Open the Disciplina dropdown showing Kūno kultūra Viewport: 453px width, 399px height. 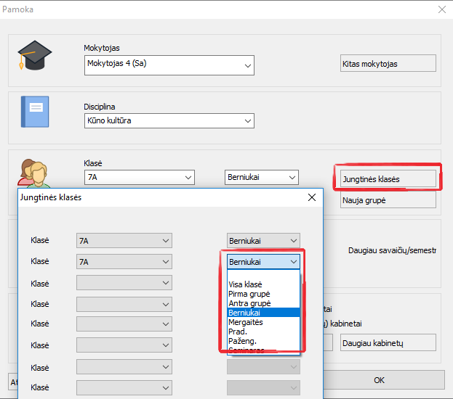[169, 120]
